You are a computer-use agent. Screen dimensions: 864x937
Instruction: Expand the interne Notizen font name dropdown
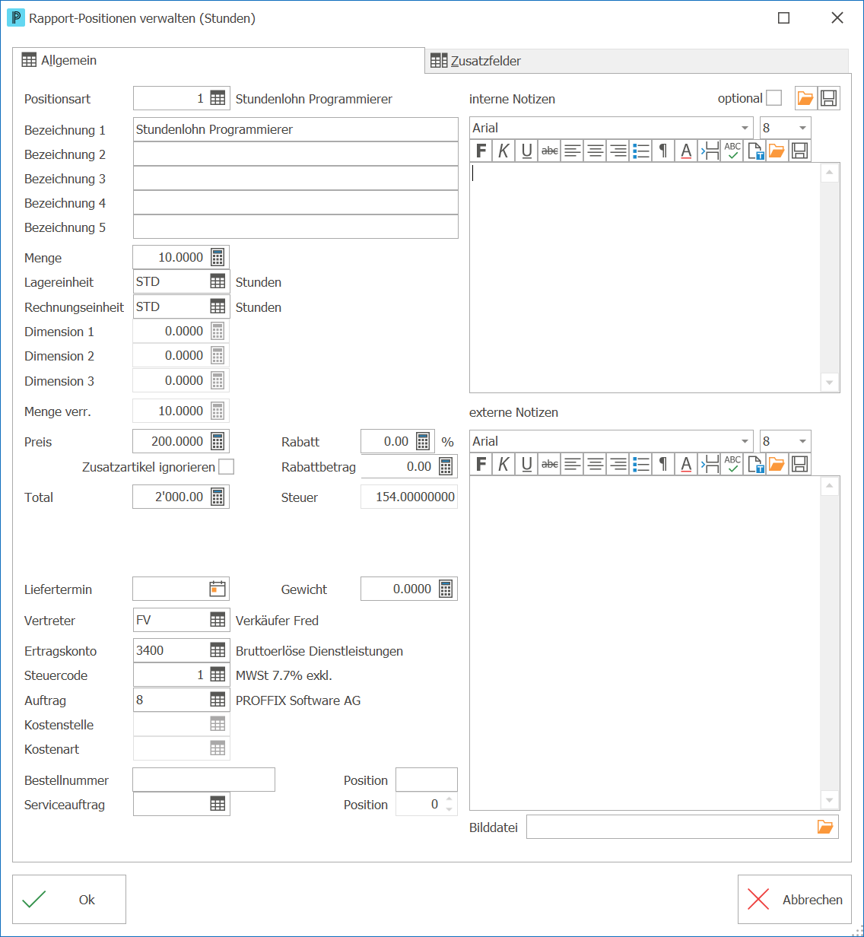point(745,128)
